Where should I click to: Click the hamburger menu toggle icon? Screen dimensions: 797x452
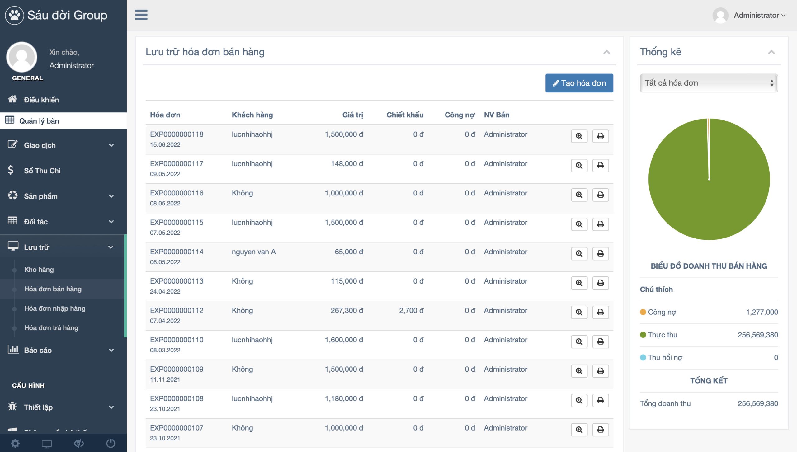tap(141, 15)
